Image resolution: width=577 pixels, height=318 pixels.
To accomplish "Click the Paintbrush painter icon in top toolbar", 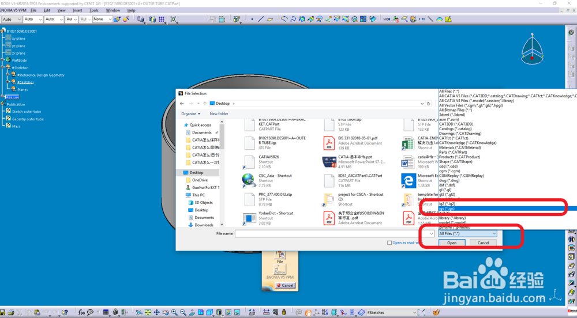I will click(117, 19).
